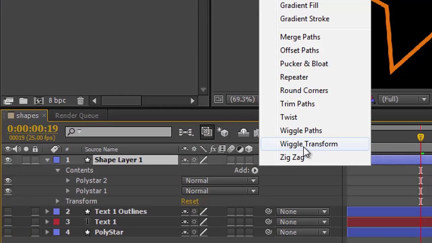This screenshot has height=243, width=432.
Task: Select Trim Paths menu entry
Action: (297, 104)
